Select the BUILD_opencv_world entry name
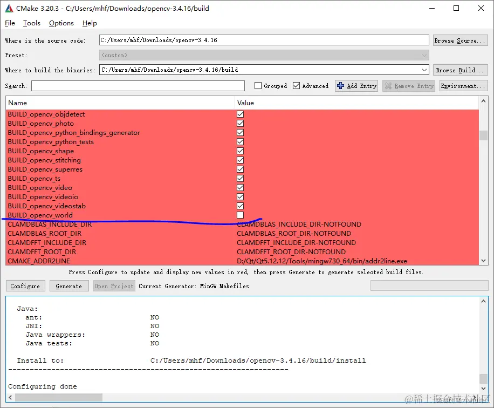 point(40,215)
